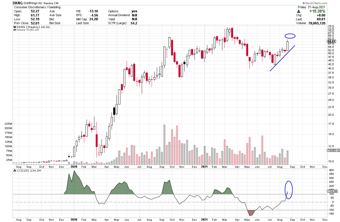Click the volume legend icon before Volume 78,065,120
The width and height of the screenshot is (340, 222).
[14, 30]
